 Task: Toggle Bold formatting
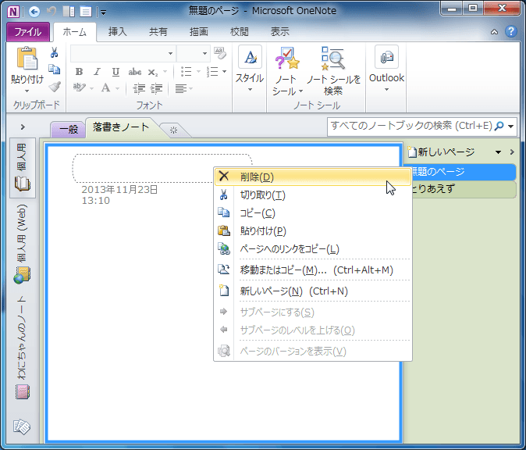pyautogui.click(x=79, y=72)
